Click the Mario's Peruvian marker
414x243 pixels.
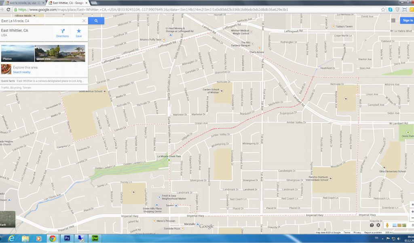(153, 221)
